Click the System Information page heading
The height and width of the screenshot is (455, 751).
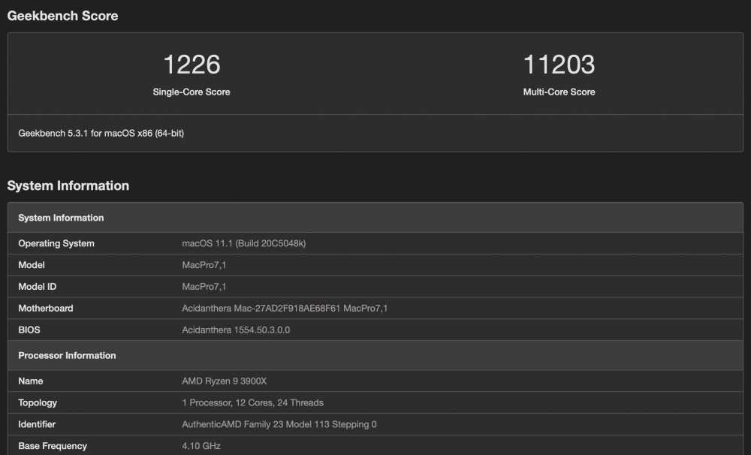pyautogui.click(x=68, y=186)
